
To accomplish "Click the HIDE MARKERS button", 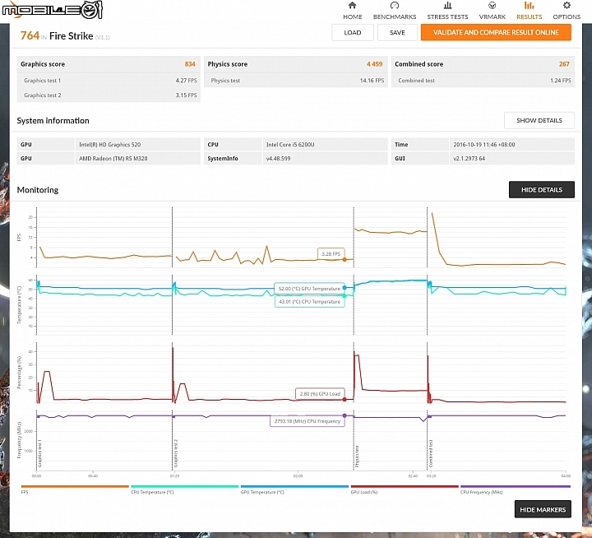I will (543, 509).
